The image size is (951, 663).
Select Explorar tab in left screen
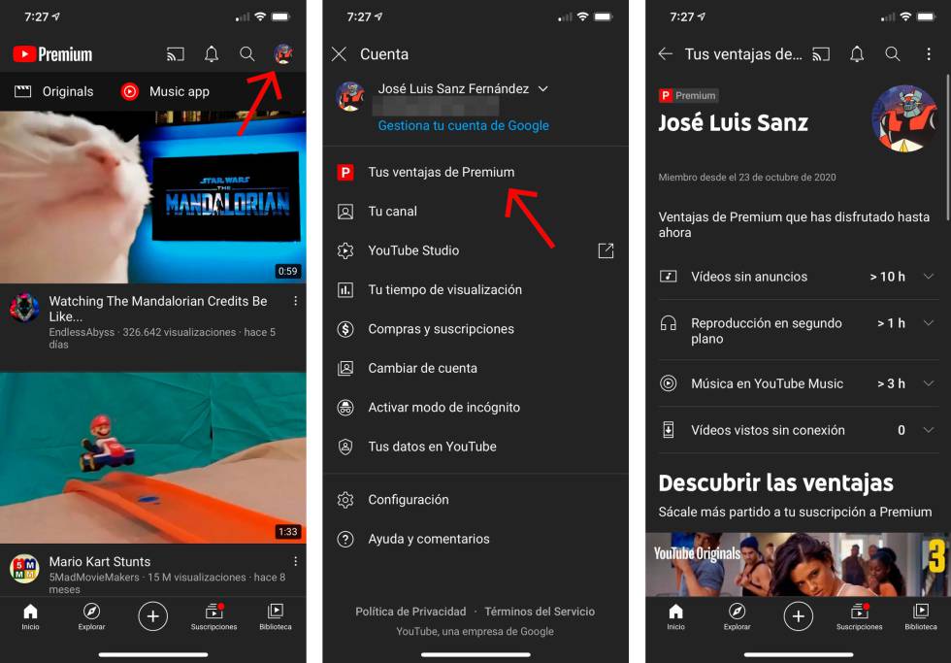[91, 617]
